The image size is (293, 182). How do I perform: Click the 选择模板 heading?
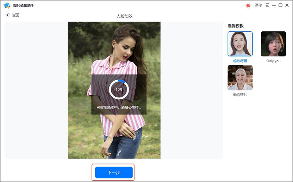236,26
